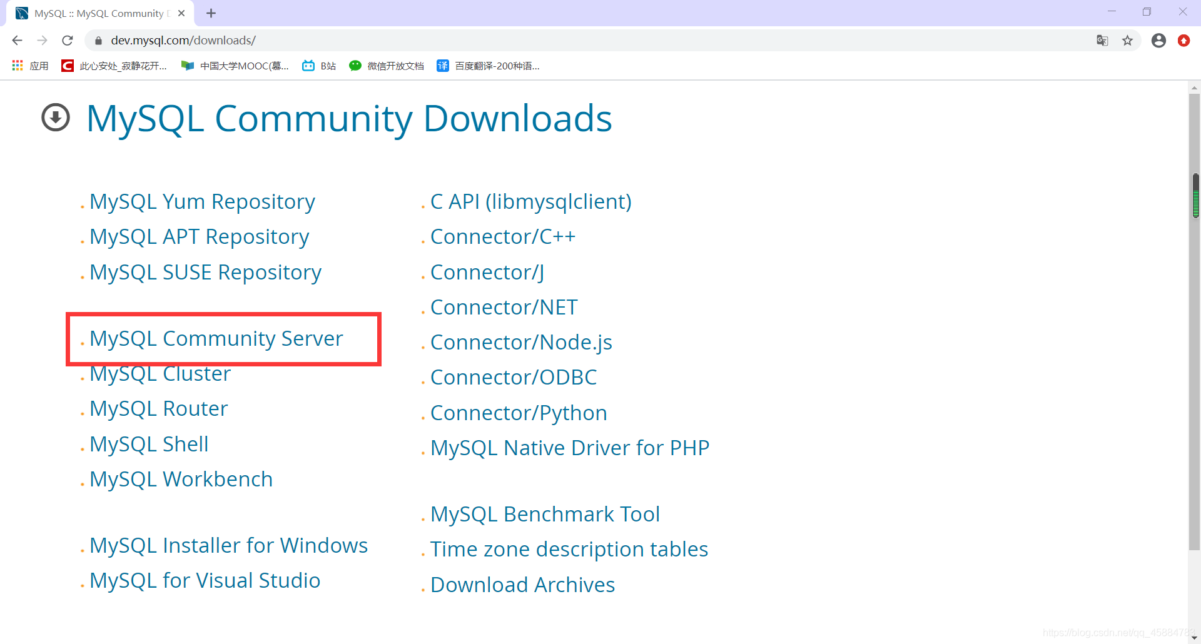Screen dimensions: 1201x644
Task: Open the MySQL Cluster link
Action: click(x=160, y=373)
